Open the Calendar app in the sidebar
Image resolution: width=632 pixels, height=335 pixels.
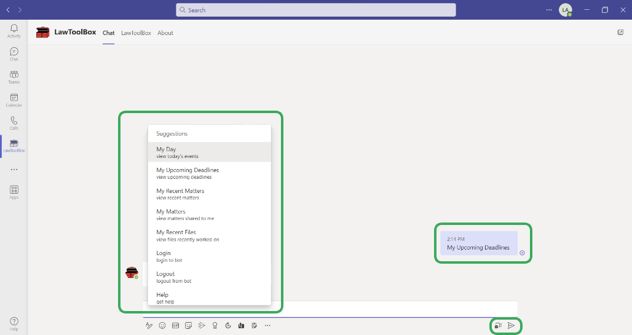point(14,100)
